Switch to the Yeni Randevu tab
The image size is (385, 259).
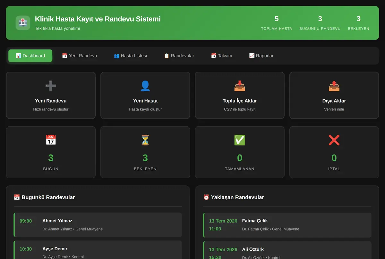click(79, 56)
